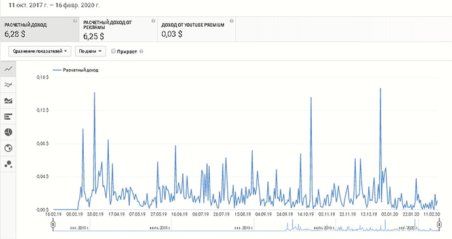Viewport: 452px width, 239px height.
Task: Click the 0,16 $ y-axis label
Action: coord(43,77)
